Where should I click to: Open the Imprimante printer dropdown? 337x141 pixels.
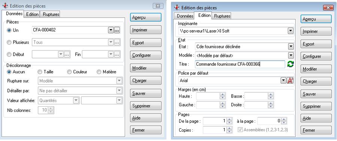[291, 31]
